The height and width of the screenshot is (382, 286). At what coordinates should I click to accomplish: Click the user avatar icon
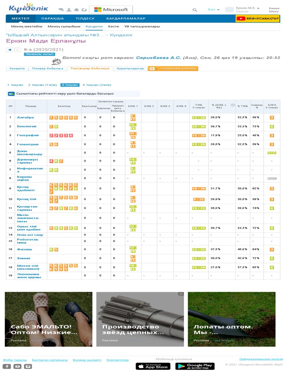tap(229, 10)
